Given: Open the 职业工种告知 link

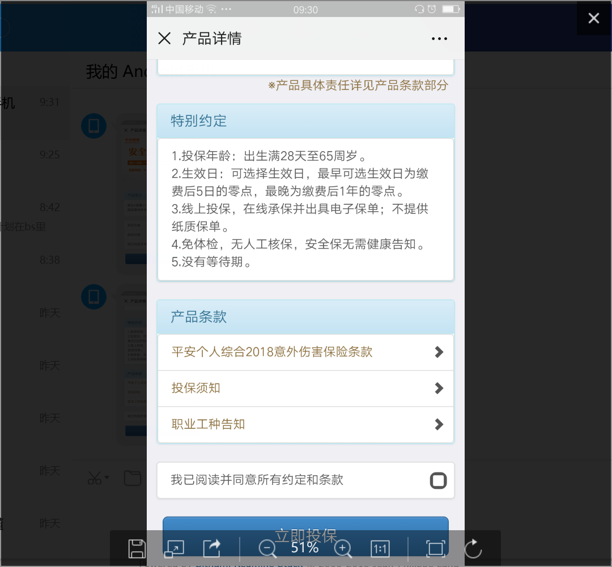Looking at the screenshot, I should [x=208, y=424].
